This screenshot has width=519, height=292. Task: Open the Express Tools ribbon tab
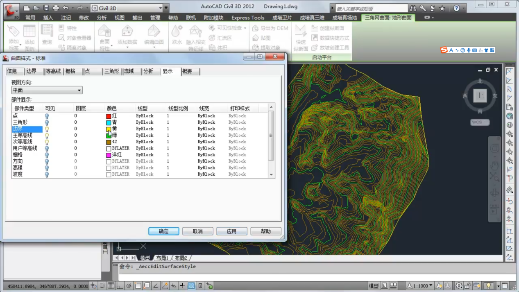point(248,18)
